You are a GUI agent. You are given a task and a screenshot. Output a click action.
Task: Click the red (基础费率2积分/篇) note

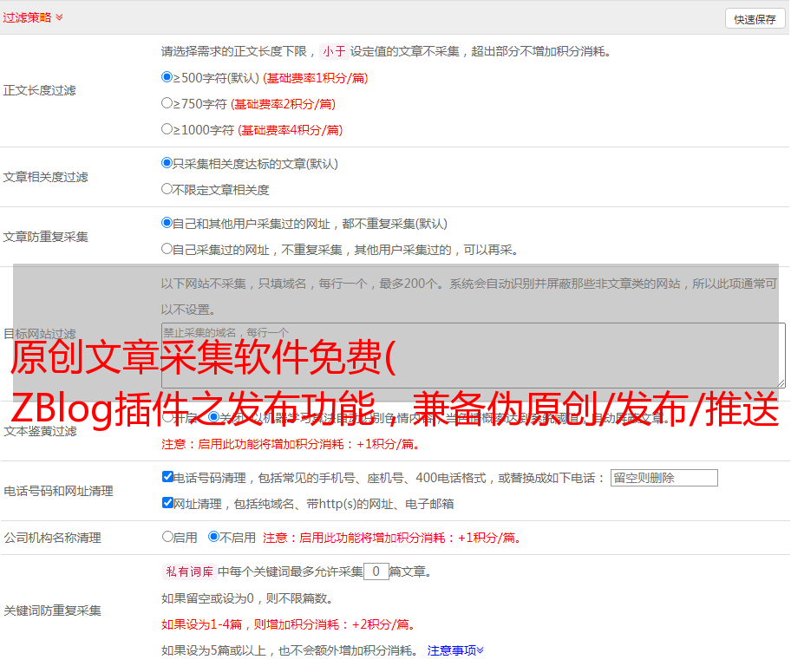(283, 104)
